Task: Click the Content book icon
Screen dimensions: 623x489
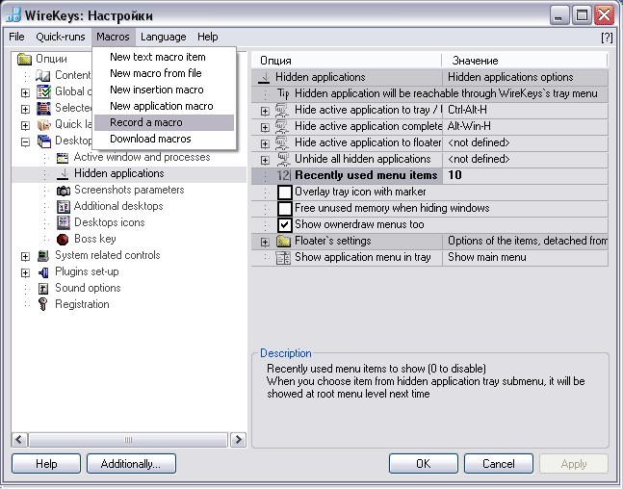Action: [43, 75]
